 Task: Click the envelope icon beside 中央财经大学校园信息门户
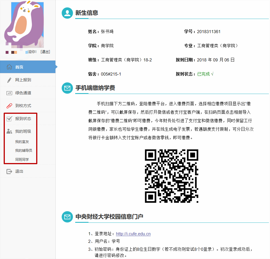[x=67, y=217]
